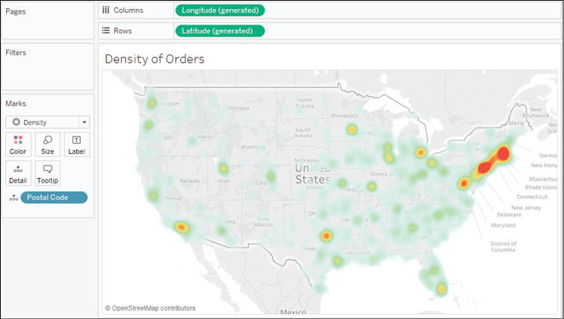Select the Longitude (generated) pill

coord(220,10)
